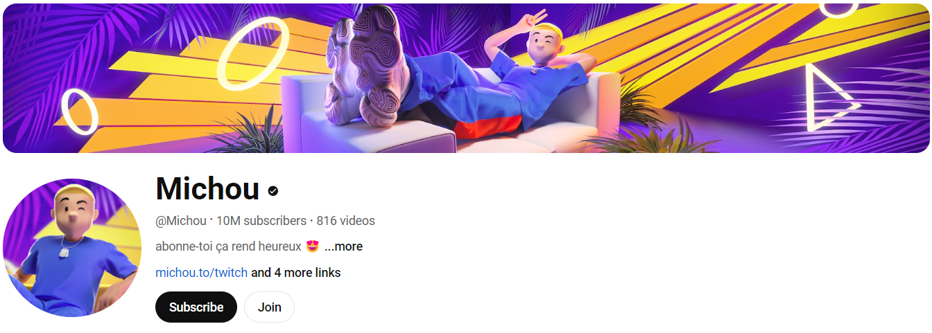Subscribe to the Michou channel
Screen dimensions: 932x333
(196, 307)
